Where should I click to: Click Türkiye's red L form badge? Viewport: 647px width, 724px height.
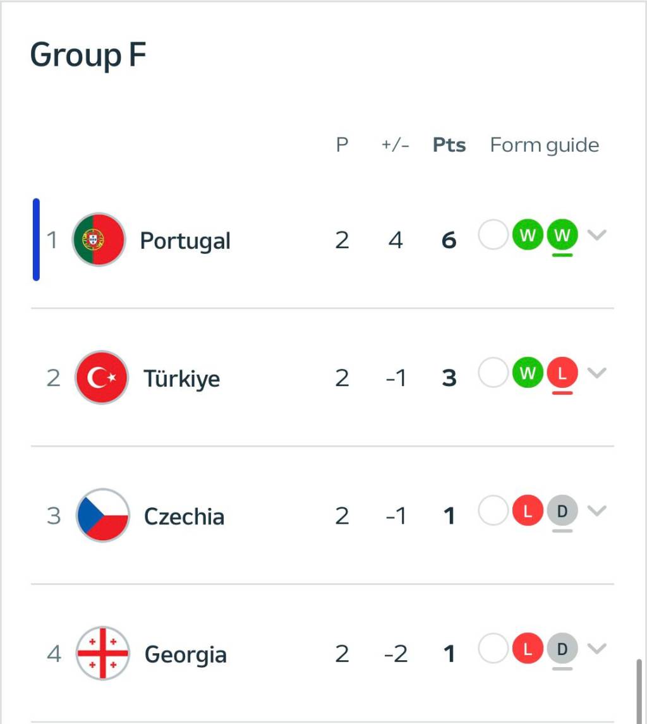click(562, 373)
